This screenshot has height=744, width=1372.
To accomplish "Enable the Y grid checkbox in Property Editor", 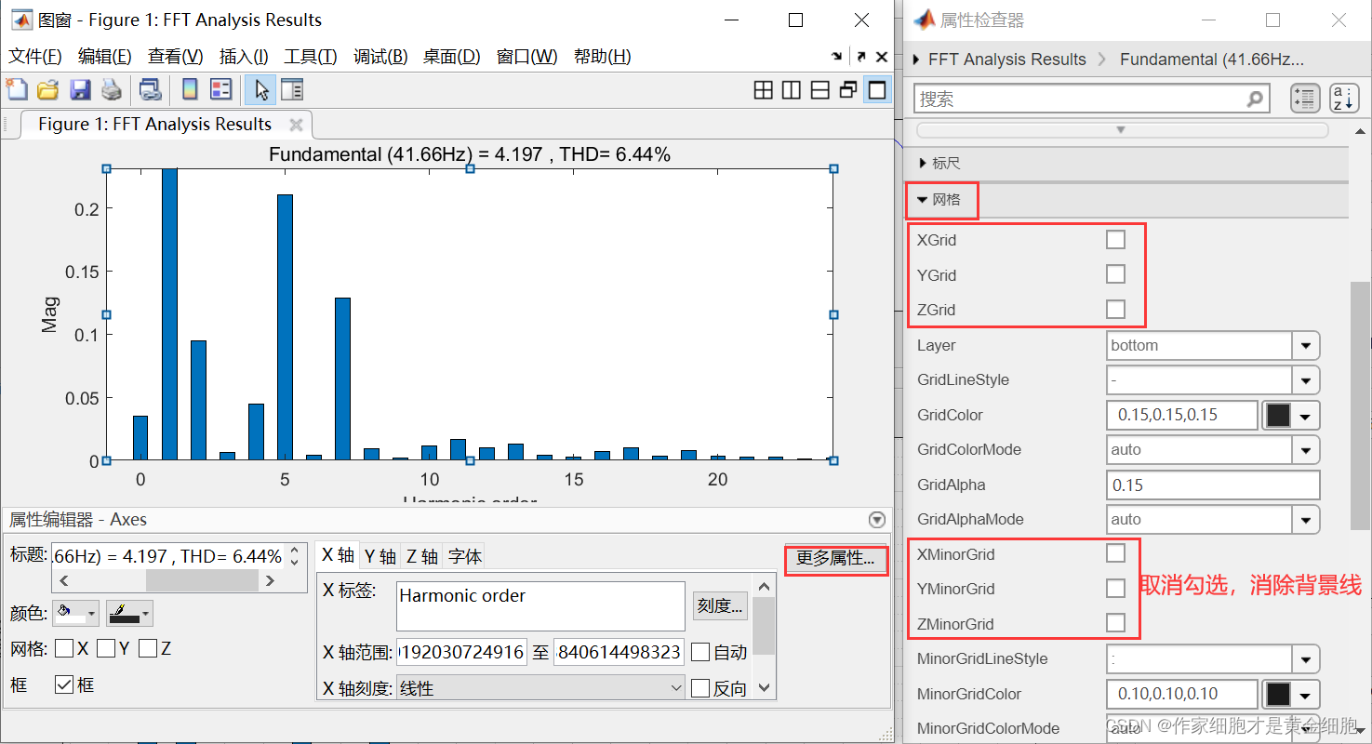I will (x=106, y=649).
